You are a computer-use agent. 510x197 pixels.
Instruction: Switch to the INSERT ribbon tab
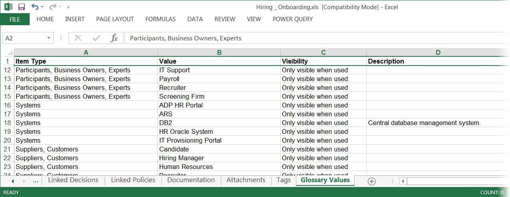[x=75, y=19]
